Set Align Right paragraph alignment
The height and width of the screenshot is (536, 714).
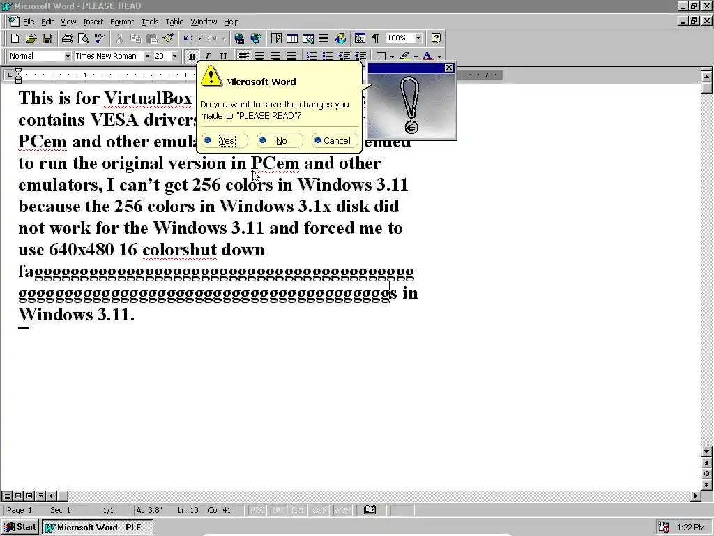click(x=275, y=56)
